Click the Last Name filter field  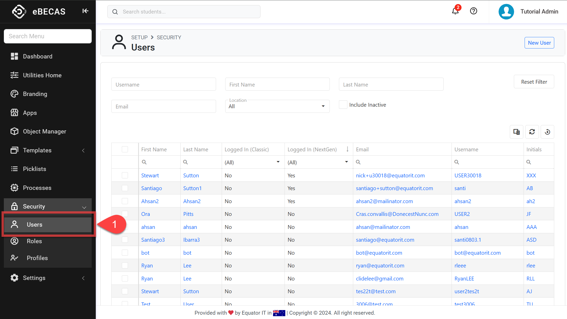(391, 84)
